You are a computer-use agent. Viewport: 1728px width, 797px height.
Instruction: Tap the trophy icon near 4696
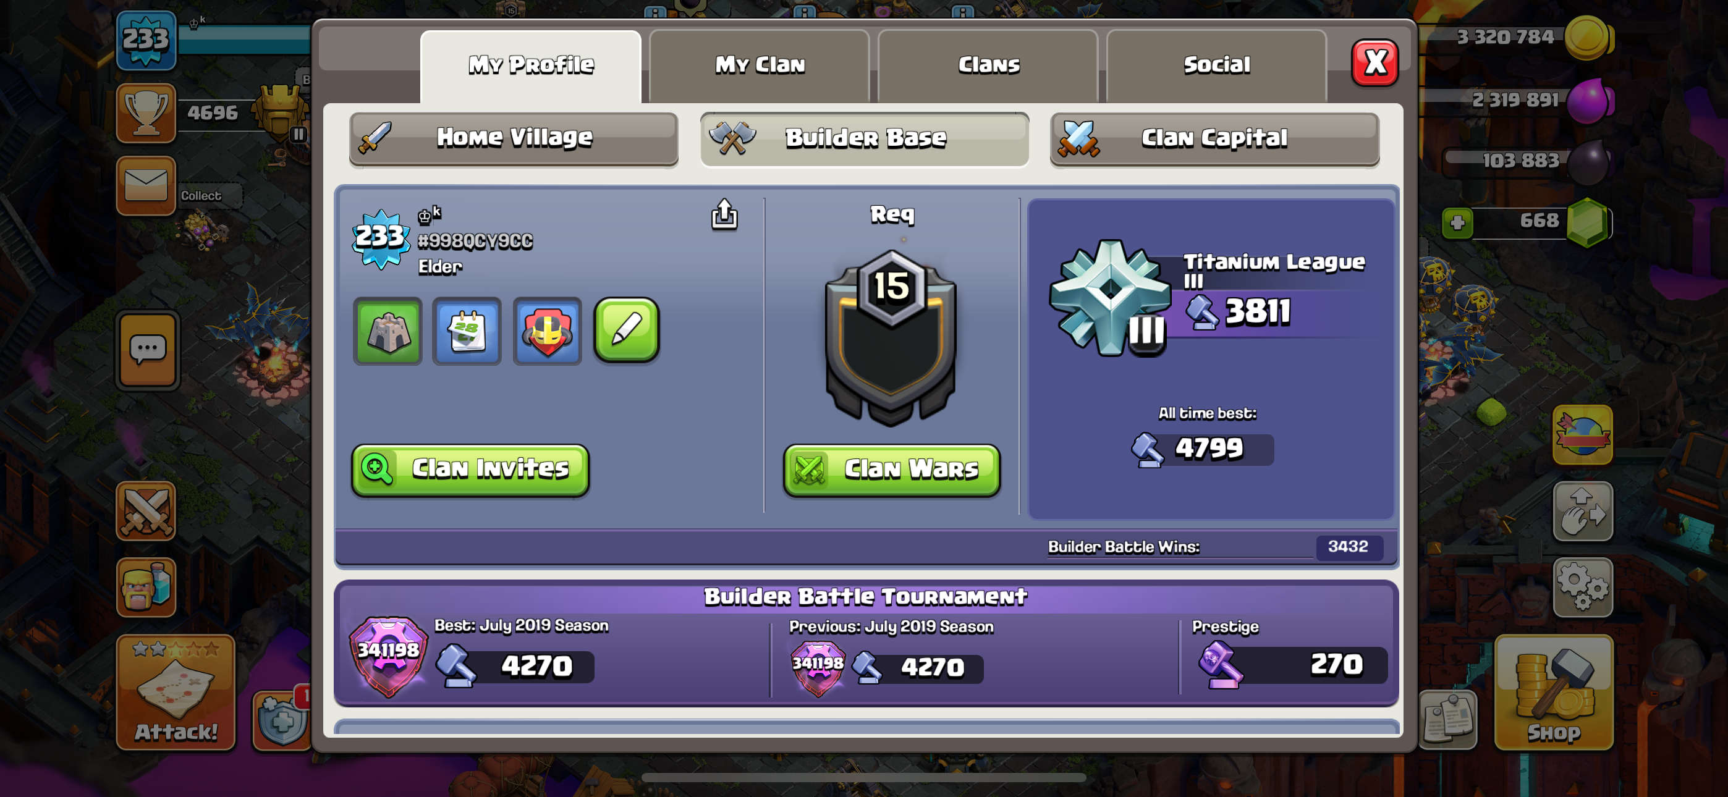(x=146, y=112)
